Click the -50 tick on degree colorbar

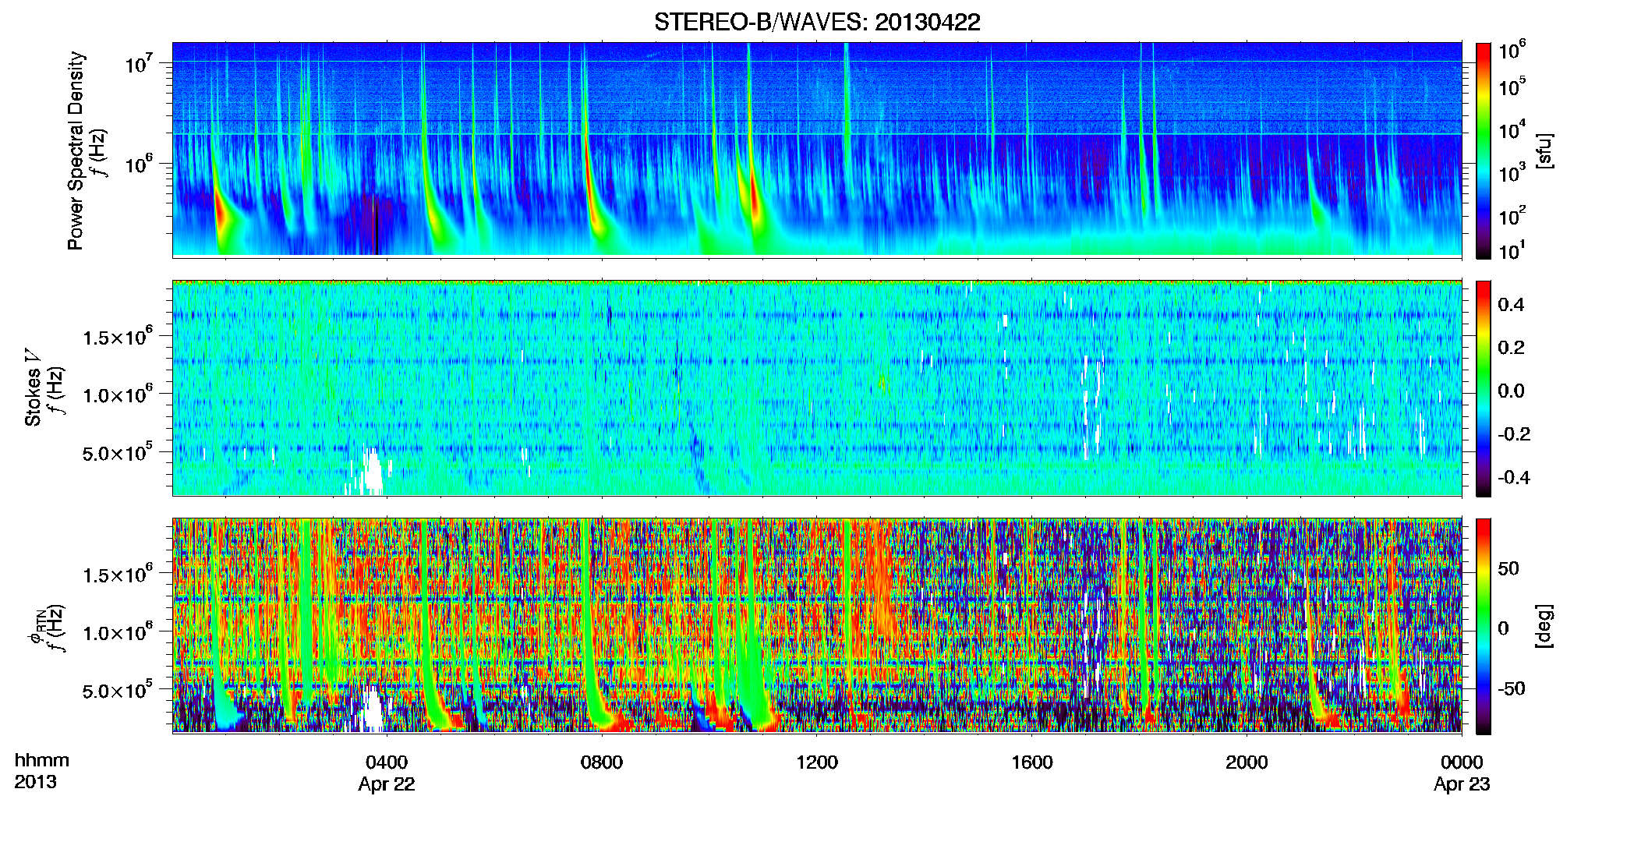(1511, 688)
